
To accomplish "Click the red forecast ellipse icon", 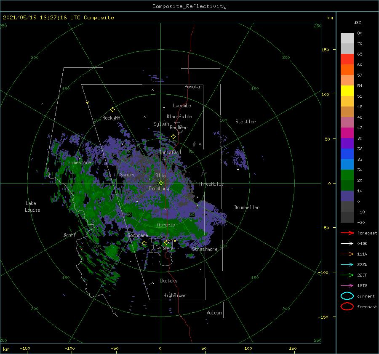I will click(x=347, y=306).
